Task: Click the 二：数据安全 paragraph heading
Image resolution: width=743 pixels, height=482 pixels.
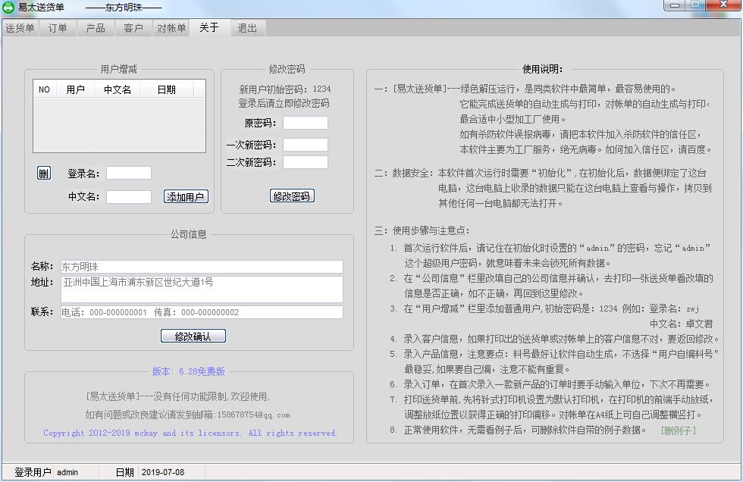Action: coord(403,173)
